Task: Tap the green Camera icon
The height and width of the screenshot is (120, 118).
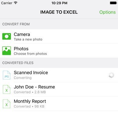Action: point(7,36)
